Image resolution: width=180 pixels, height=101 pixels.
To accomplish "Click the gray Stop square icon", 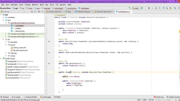I will coord(159,8).
